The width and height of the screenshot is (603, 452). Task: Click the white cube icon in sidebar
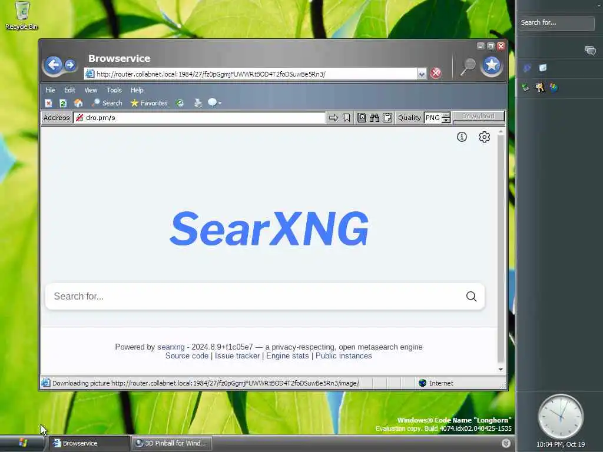point(542,68)
